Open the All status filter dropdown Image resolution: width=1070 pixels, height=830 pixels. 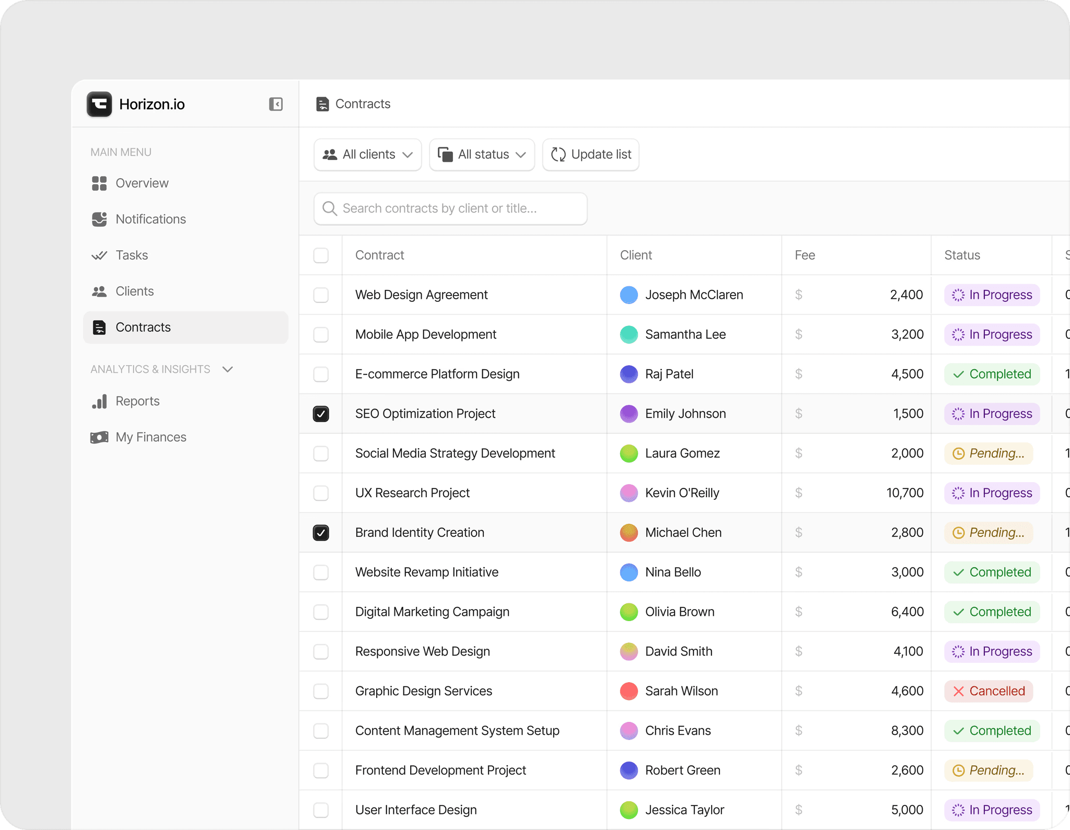click(x=482, y=155)
